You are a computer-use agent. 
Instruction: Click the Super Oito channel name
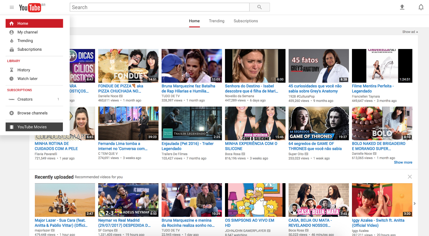(296, 154)
